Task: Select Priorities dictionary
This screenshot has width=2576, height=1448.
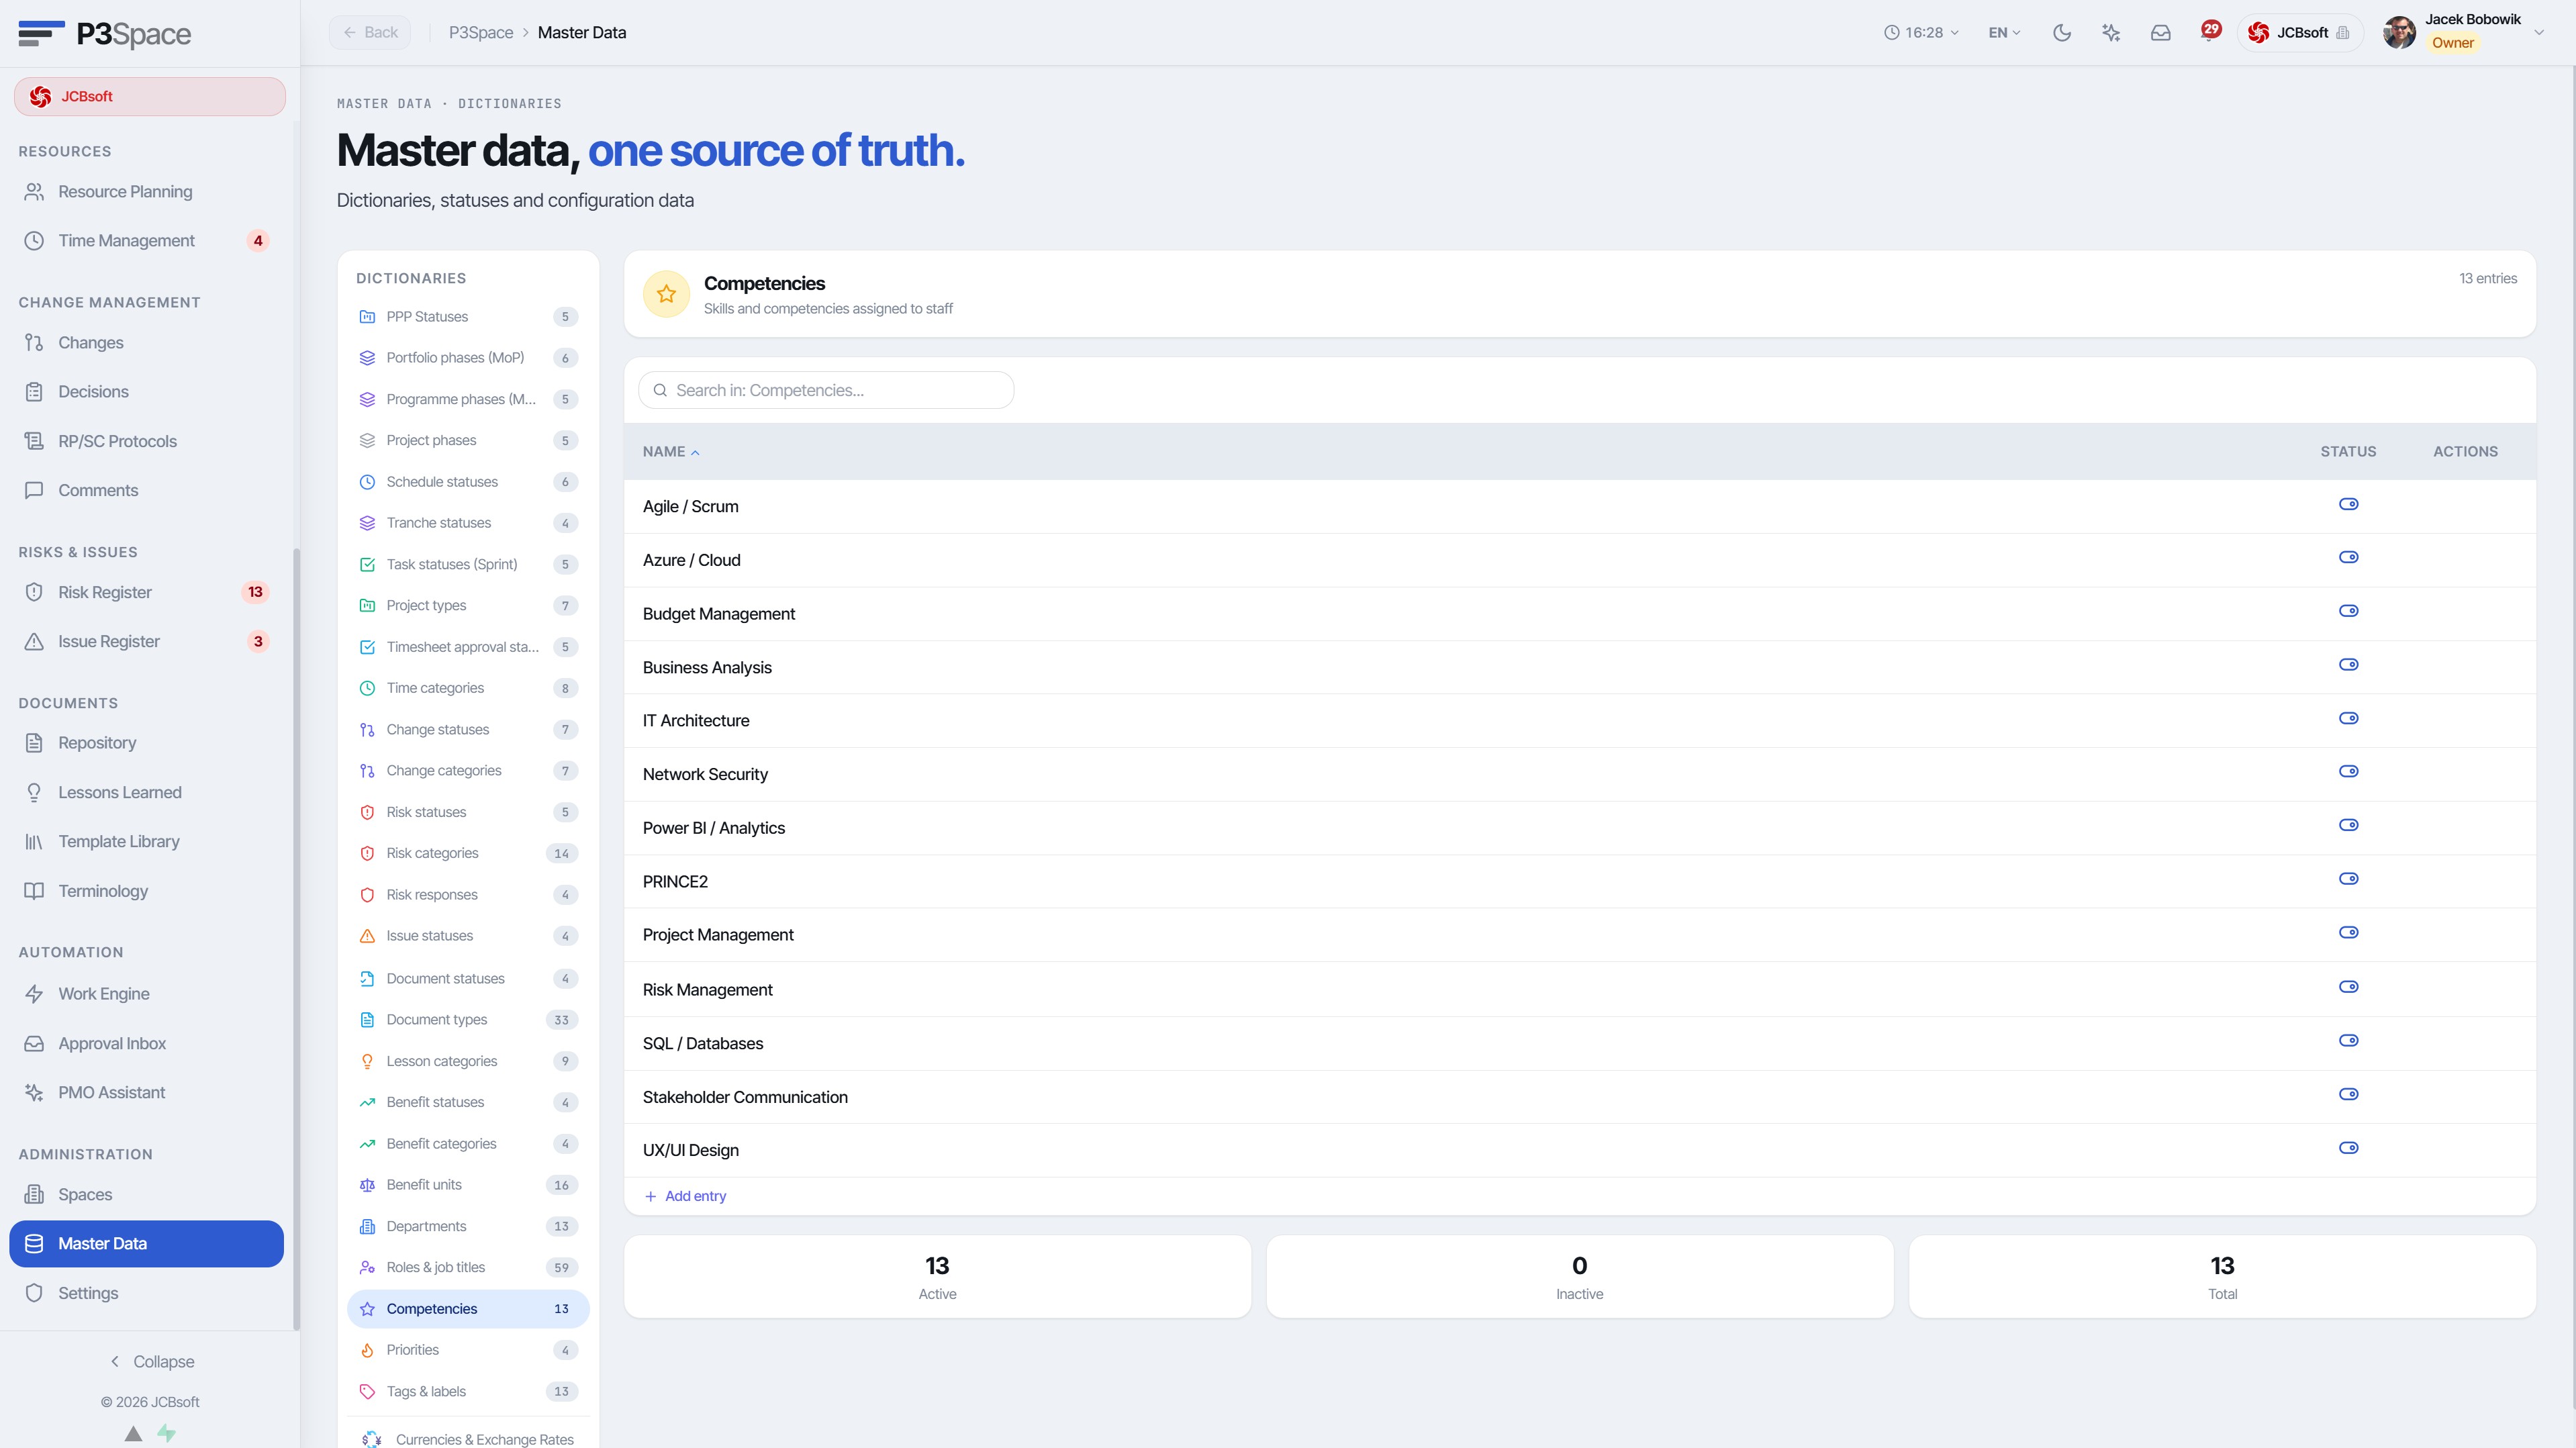Action: click(x=468, y=1349)
